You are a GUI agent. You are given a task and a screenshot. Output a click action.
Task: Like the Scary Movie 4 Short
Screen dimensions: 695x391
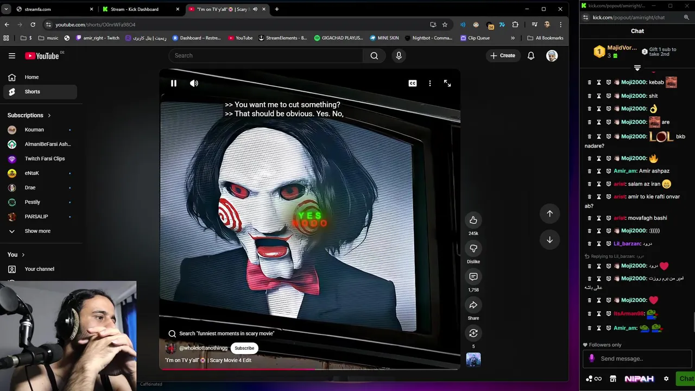(473, 220)
